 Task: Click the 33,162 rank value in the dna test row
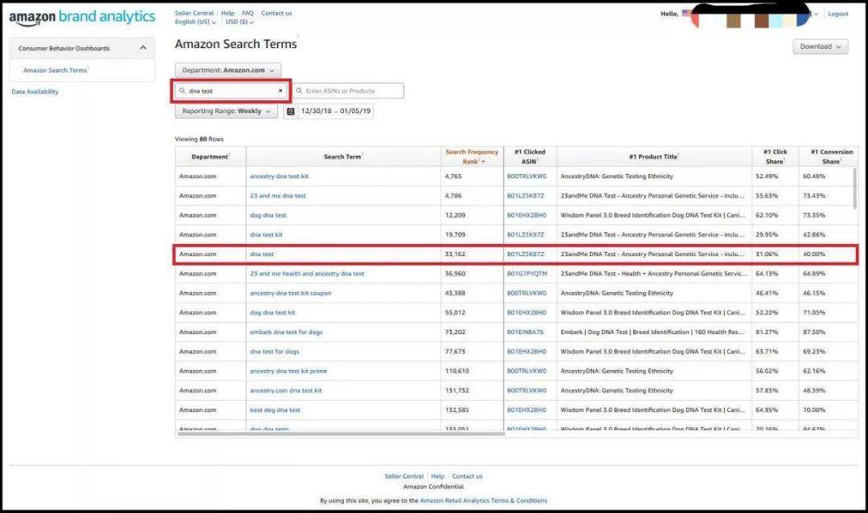(x=455, y=254)
